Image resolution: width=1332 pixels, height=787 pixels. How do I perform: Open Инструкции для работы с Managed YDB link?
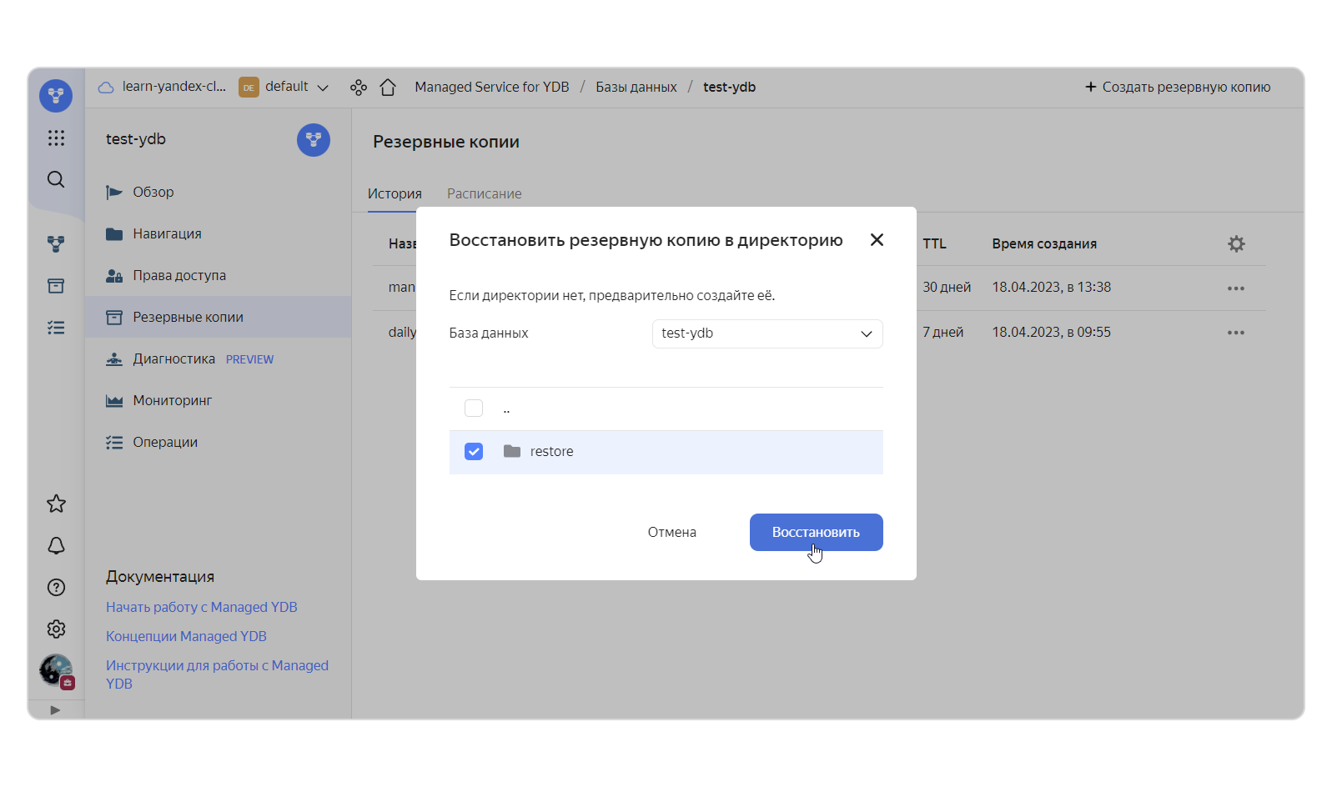click(217, 674)
